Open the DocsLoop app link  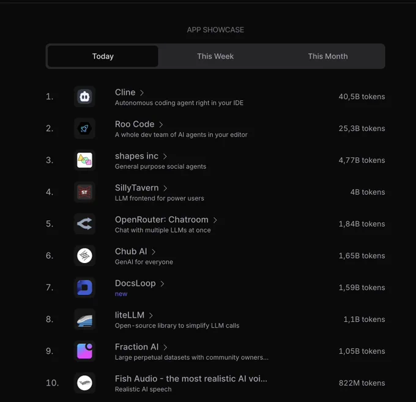pos(135,283)
